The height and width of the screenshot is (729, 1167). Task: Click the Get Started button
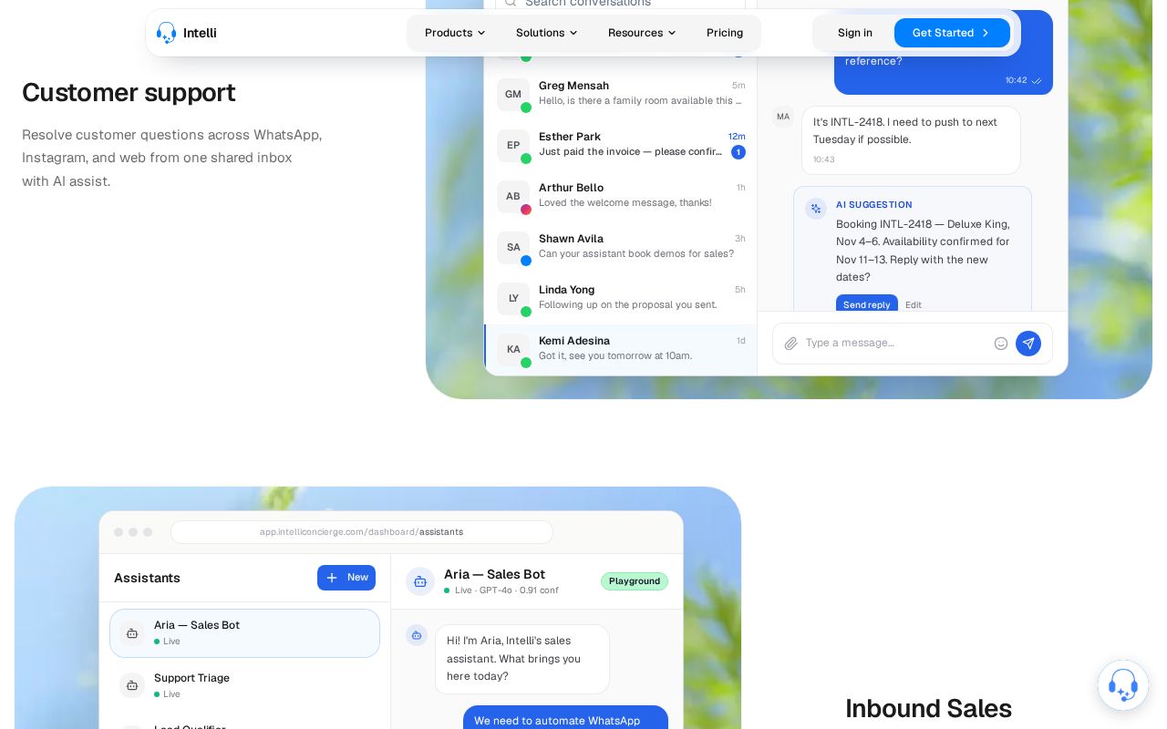952,33
